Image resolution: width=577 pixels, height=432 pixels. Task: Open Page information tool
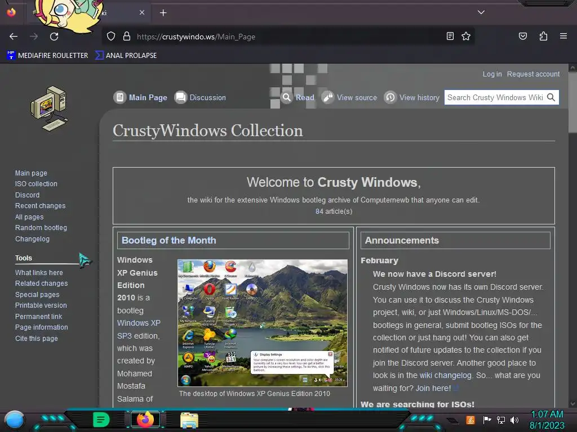[x=41, y=327]
